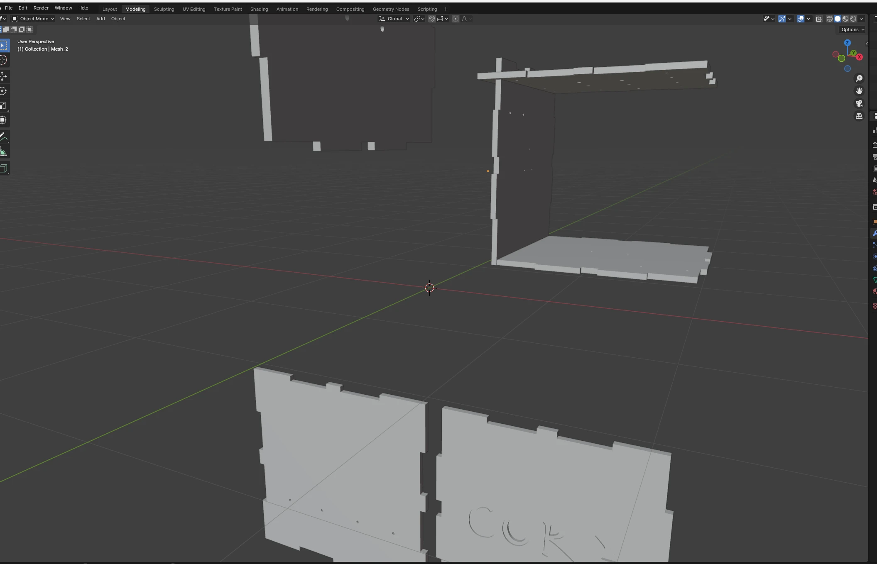Open the viewport Add menu
This screenshot has height=564, width=877.
(100, 19)
